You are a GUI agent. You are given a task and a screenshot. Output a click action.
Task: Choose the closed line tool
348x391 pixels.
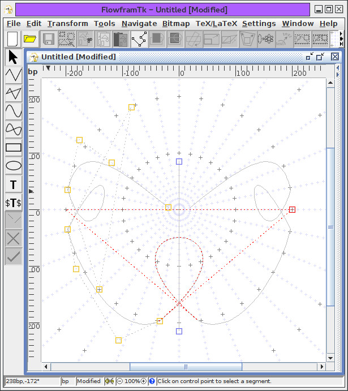(x=14, y=93)
